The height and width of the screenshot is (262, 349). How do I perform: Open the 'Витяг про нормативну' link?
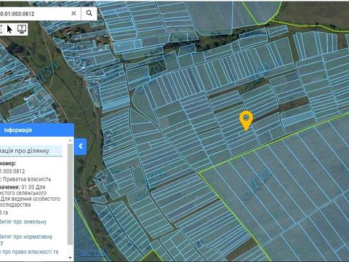tap(26, 237)
